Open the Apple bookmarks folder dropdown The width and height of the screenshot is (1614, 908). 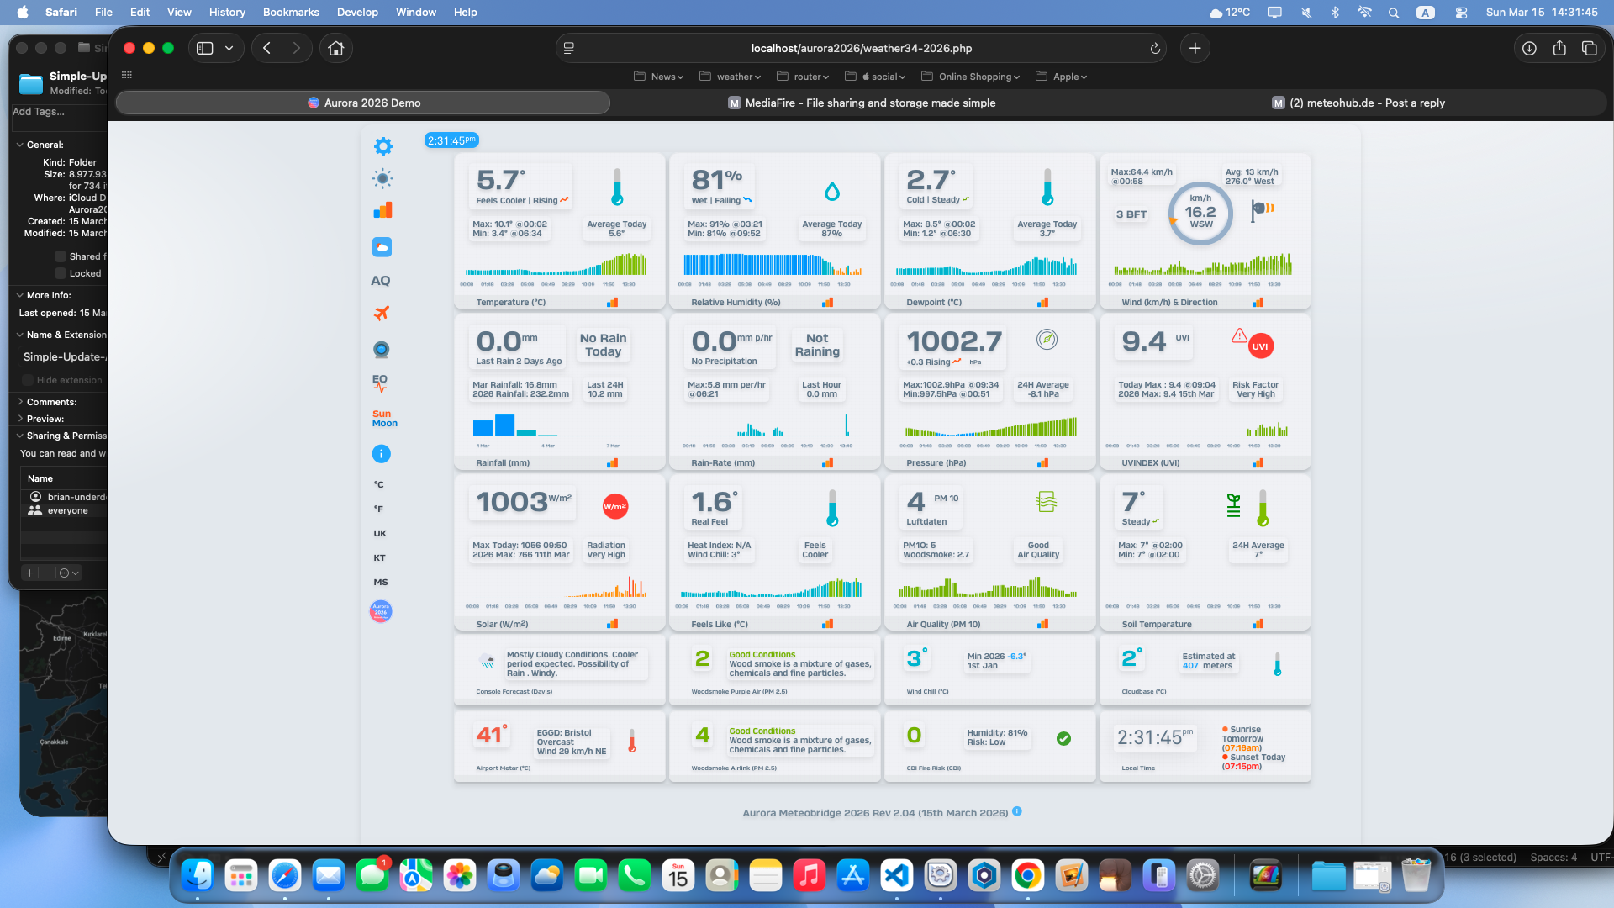[x=1062, y=77]
